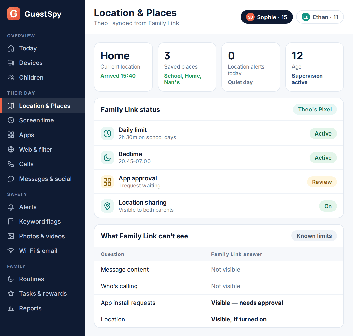Navigate to Tasks & rewards
The image size is (353, 336).
(42, 293)
